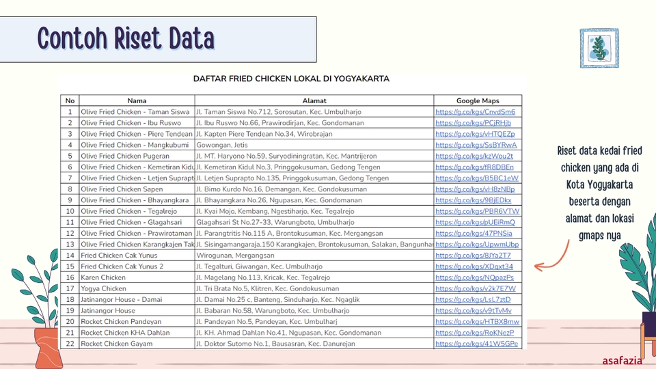Select name cell 'Olive Fried Chicken - Taman Siswa'
The width and height of the screenshot is (656, 369).
[x=135, y=111]
